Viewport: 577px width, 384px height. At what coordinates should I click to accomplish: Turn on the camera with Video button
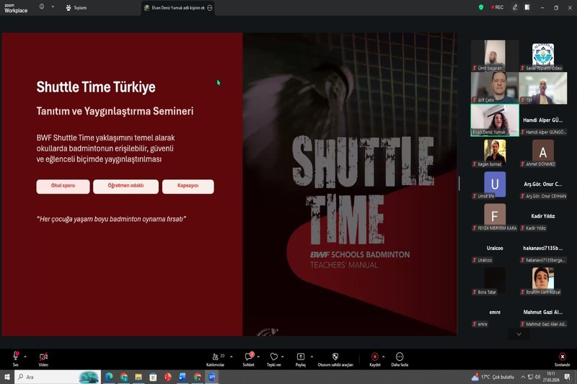coord(43,357)
